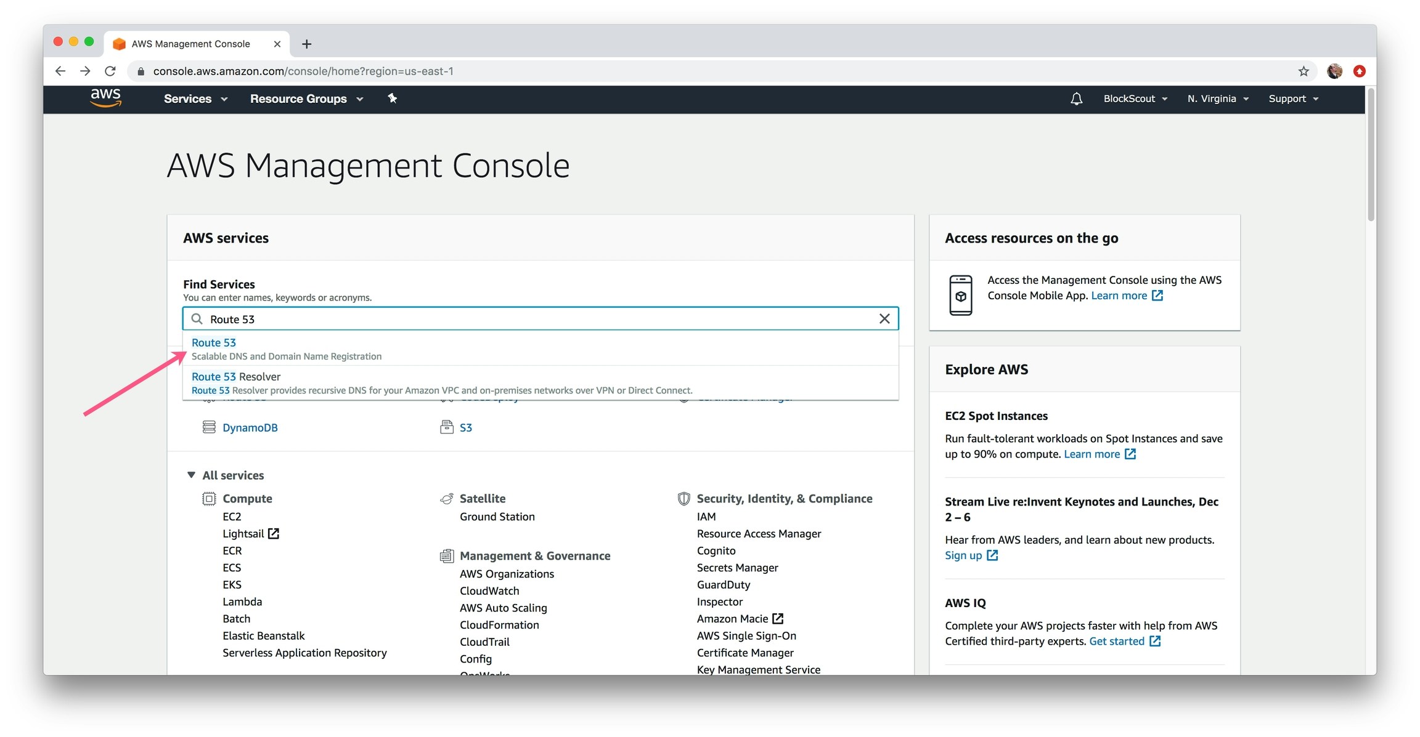Viewport: 1420px width, 737px height.
Task: Clear the Find Services search box
Action: (x=884, y=319)
